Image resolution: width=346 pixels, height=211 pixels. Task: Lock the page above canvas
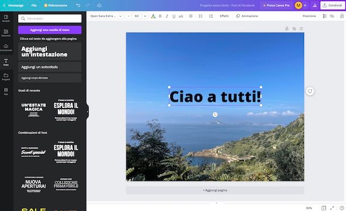[286, 29]
